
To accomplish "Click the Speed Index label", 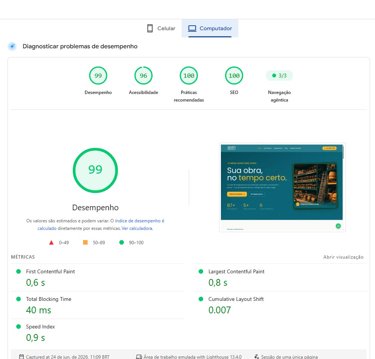I will 40,327.
